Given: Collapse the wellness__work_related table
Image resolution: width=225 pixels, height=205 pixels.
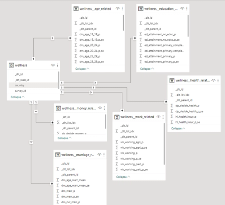Looking at the screenshot, I should coord(123,177).
